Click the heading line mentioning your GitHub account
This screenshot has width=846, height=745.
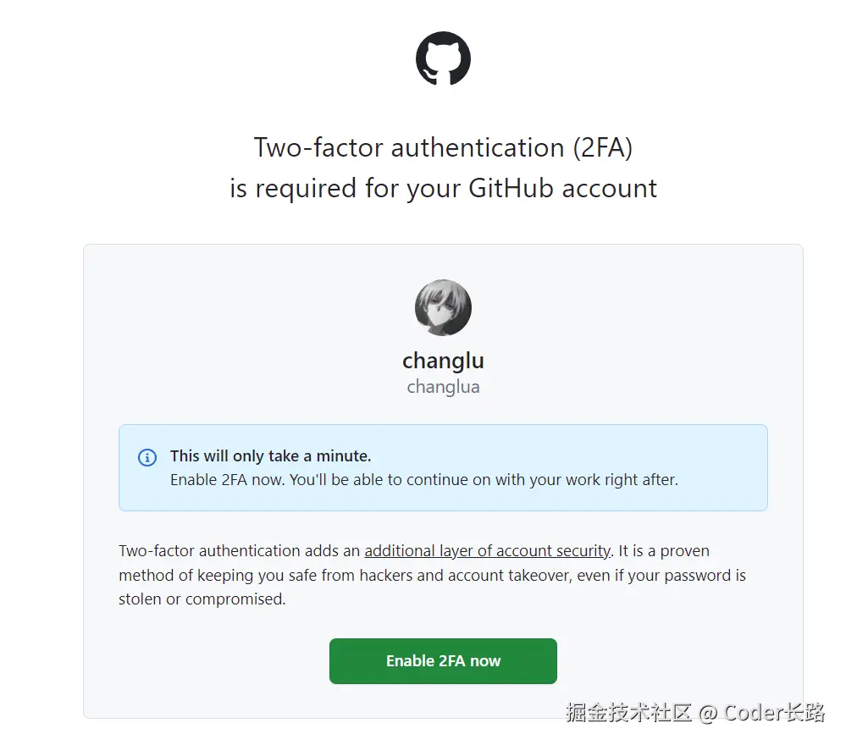(443, 188)
